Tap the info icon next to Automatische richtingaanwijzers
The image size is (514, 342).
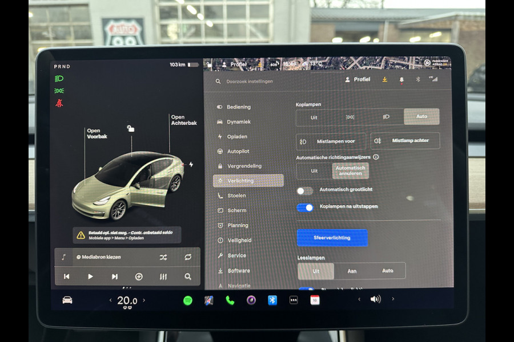[x=377, y=157]
